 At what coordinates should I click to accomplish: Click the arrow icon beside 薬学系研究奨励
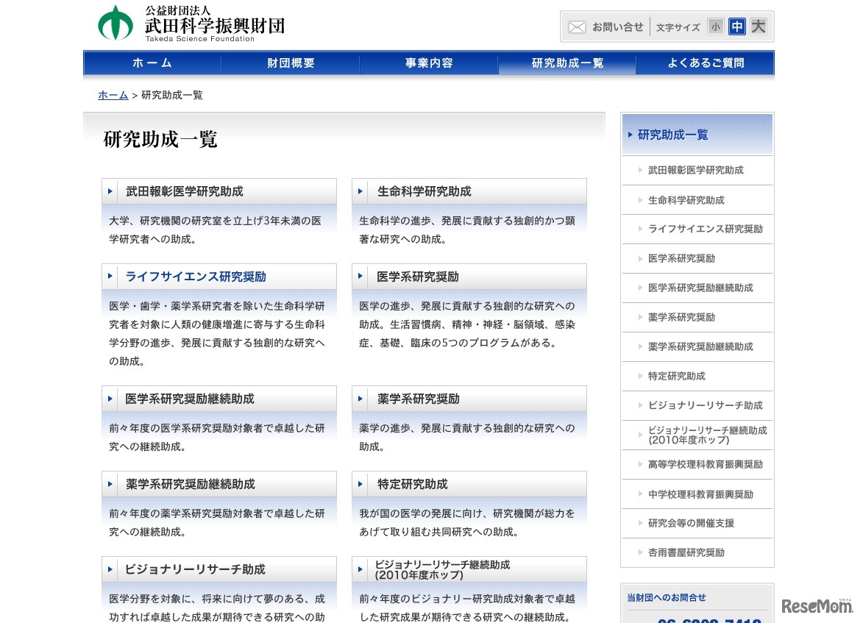pyautogui.click(x=360, y=399)
